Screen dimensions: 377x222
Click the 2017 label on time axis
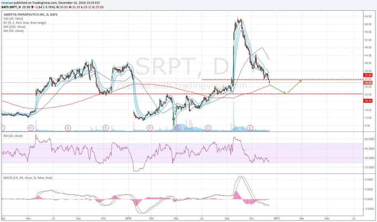click(x=277, y=218)
